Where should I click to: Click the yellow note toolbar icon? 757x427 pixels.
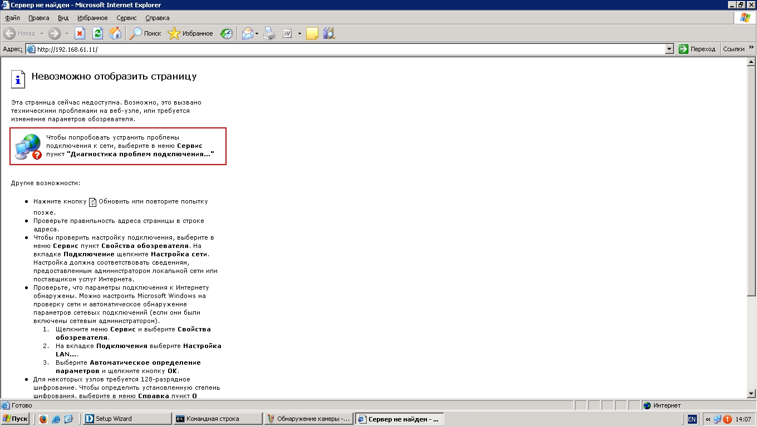pyautogui.click(x=312, y=33)
